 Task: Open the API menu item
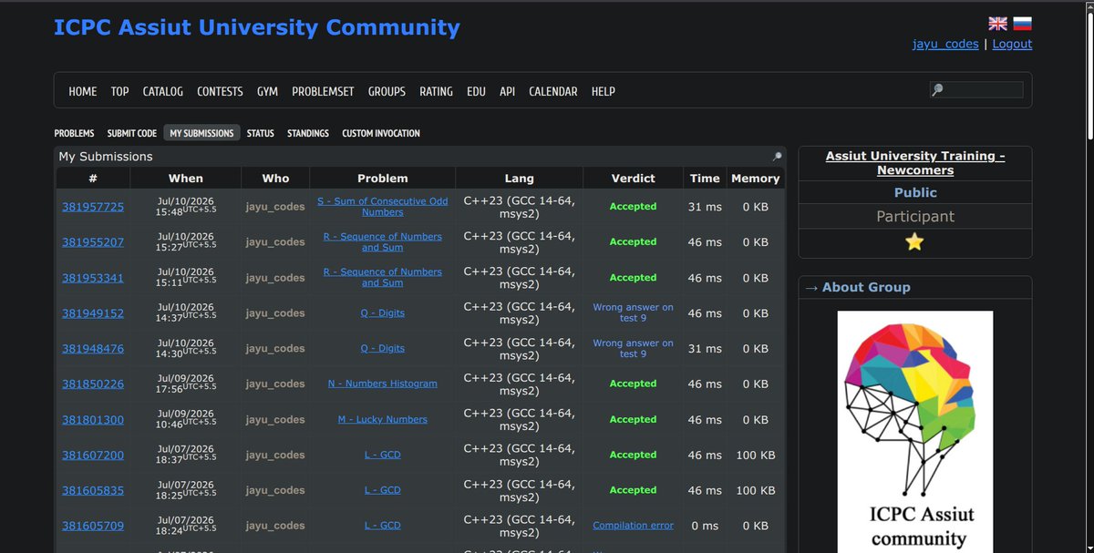pyautogui.click(x=507, y=91)
